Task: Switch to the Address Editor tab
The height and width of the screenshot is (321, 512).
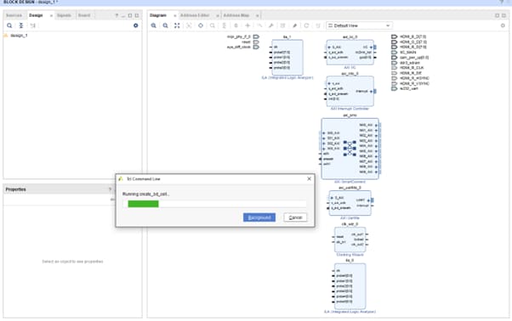Action: [195, 15]
